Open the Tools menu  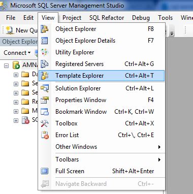tap(165, 18)
